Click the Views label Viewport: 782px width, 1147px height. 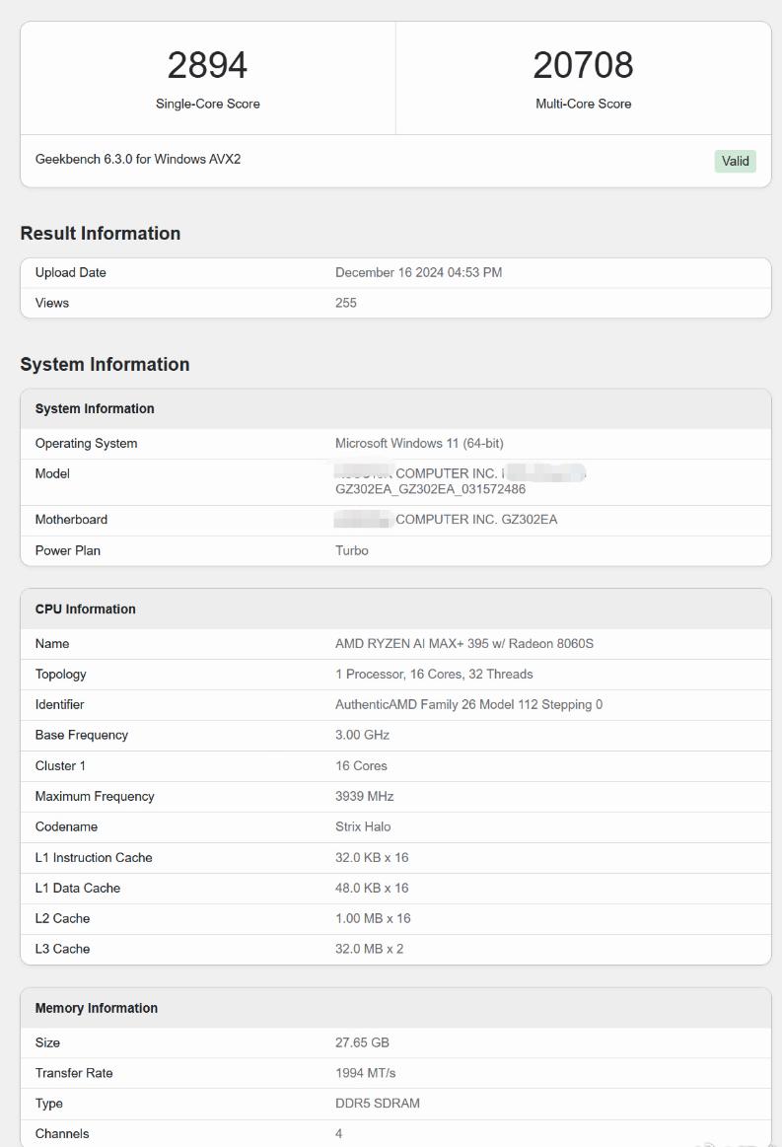(x=52, y=303)
